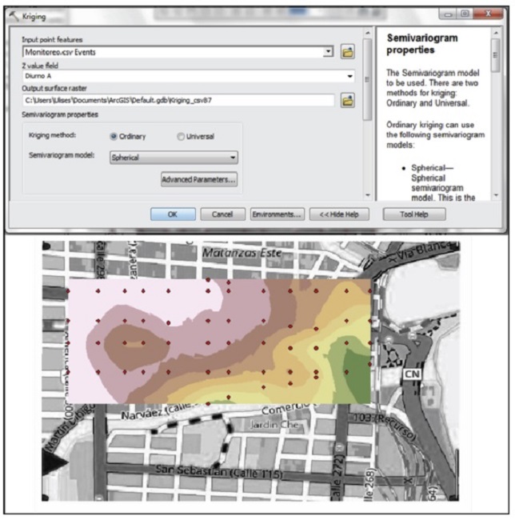
Task: Expand the Input point features dropdown
Action: pyautogui.click(x=328, y=52)
